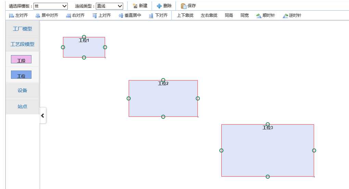Screen dimensions: 349x189
Task: Rotate counterclockwise with 逆时针
Action: pyautogui.click(x=292, y=15)
